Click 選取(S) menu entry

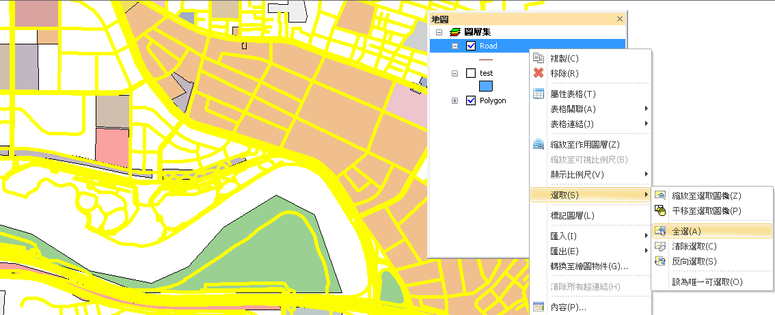point(590,195)
